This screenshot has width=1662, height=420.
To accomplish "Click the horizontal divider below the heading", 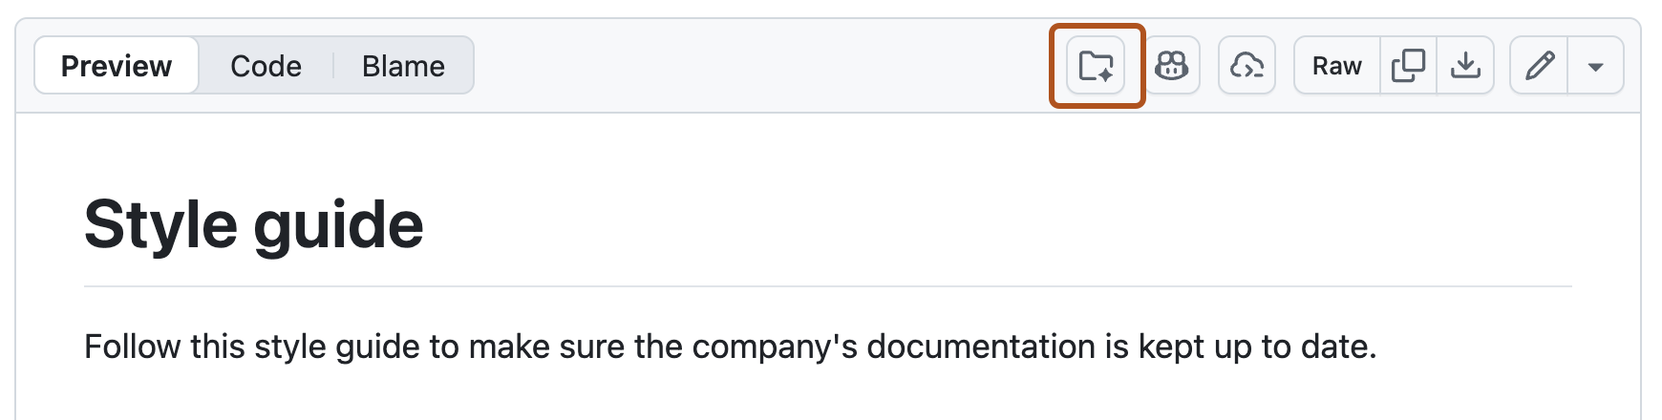I will tap(827, 286).
